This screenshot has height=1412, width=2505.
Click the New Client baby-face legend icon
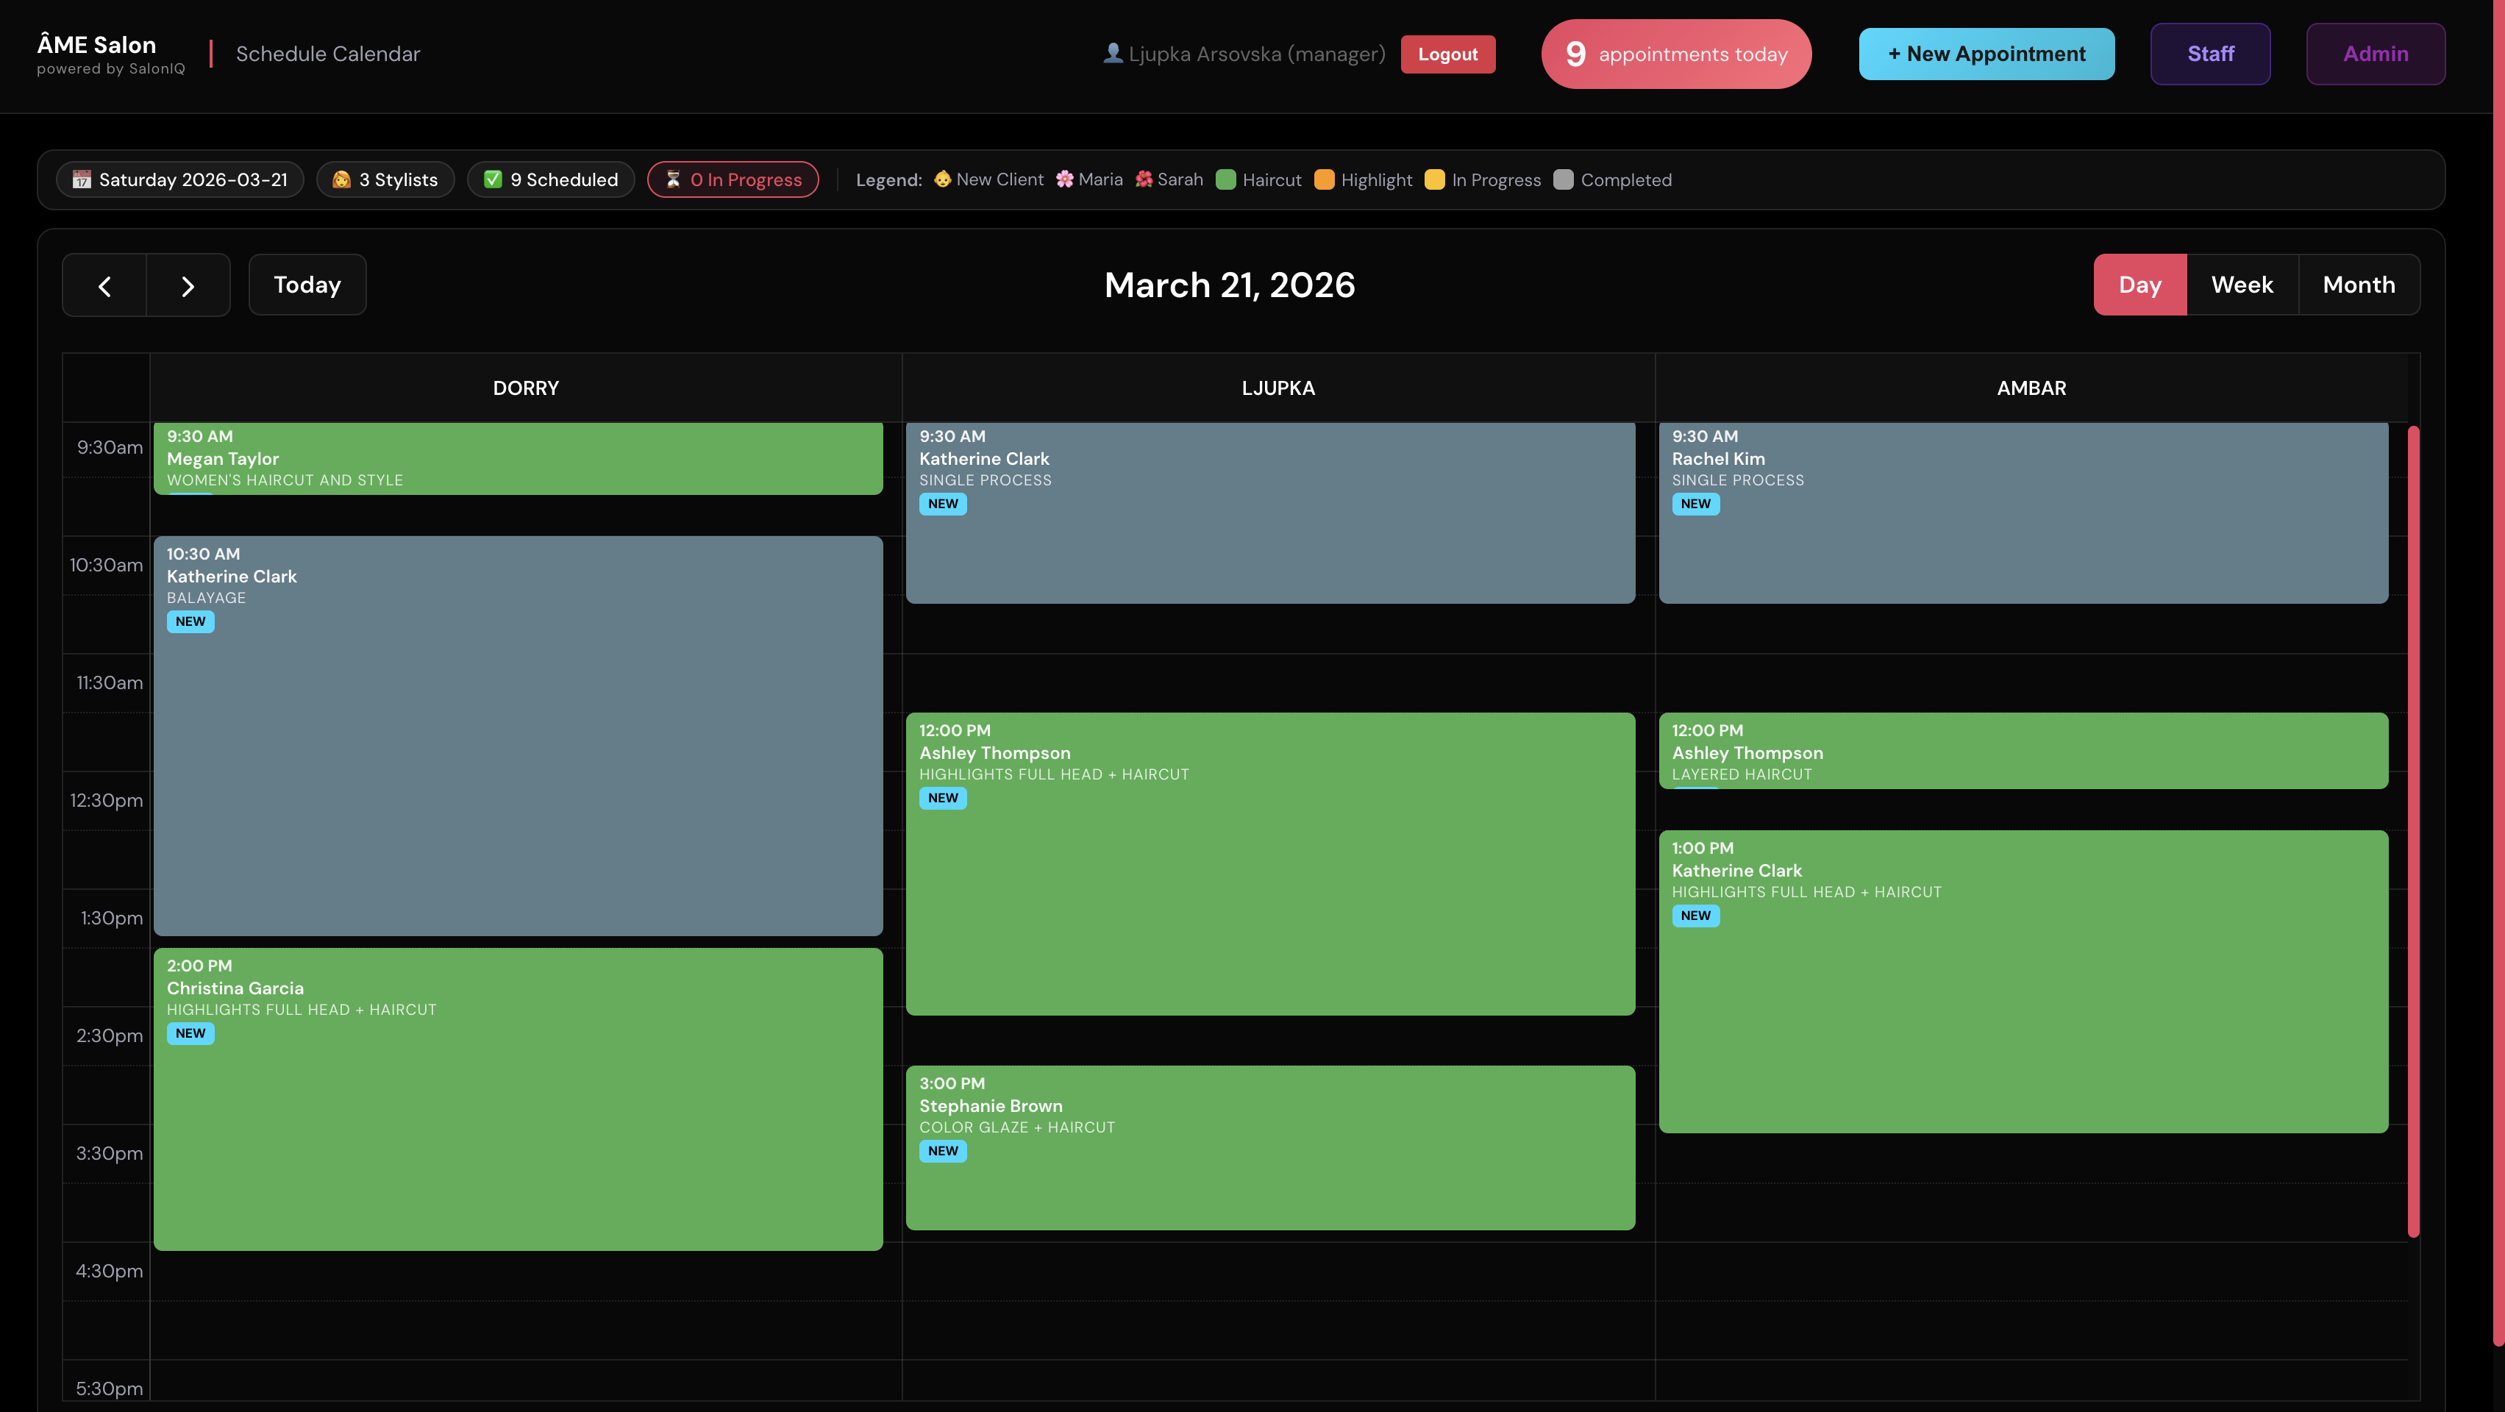[942, 179]
